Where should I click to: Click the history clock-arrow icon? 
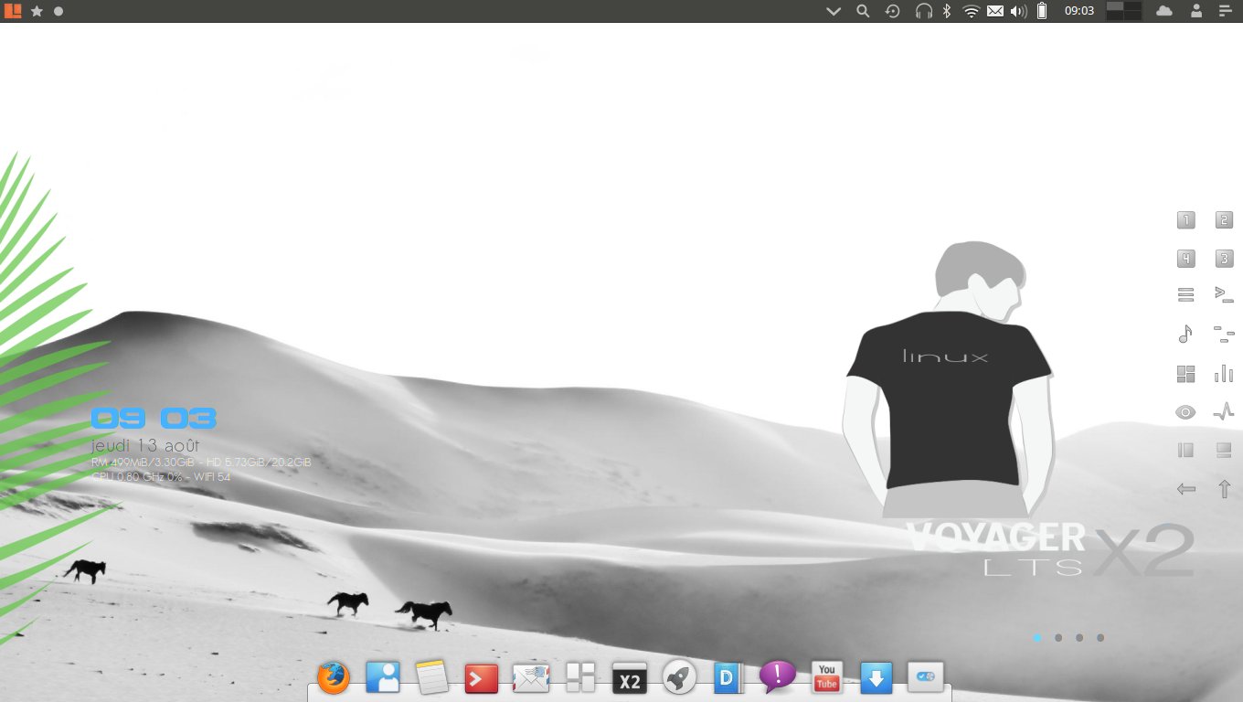tap(892, 11)
